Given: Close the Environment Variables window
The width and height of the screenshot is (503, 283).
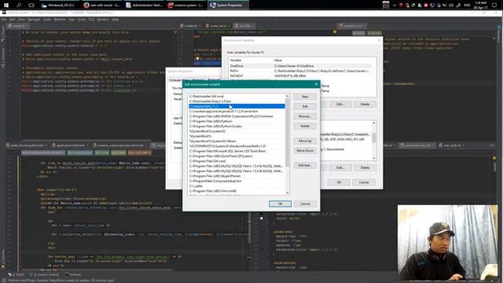Looking at the screenshot, I should coord(379,40).
